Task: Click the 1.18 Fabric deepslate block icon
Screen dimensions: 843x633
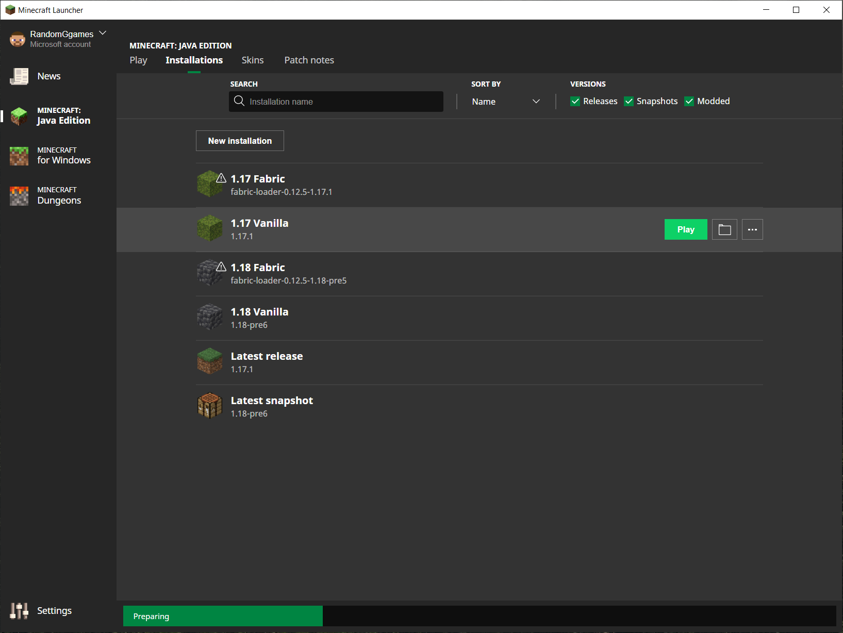Action: pos(209,273)
